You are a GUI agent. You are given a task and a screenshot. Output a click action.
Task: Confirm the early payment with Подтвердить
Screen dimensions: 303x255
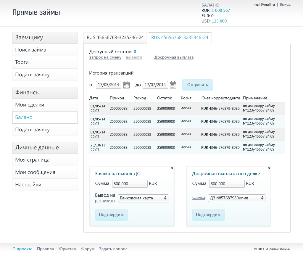click(209, 215)
